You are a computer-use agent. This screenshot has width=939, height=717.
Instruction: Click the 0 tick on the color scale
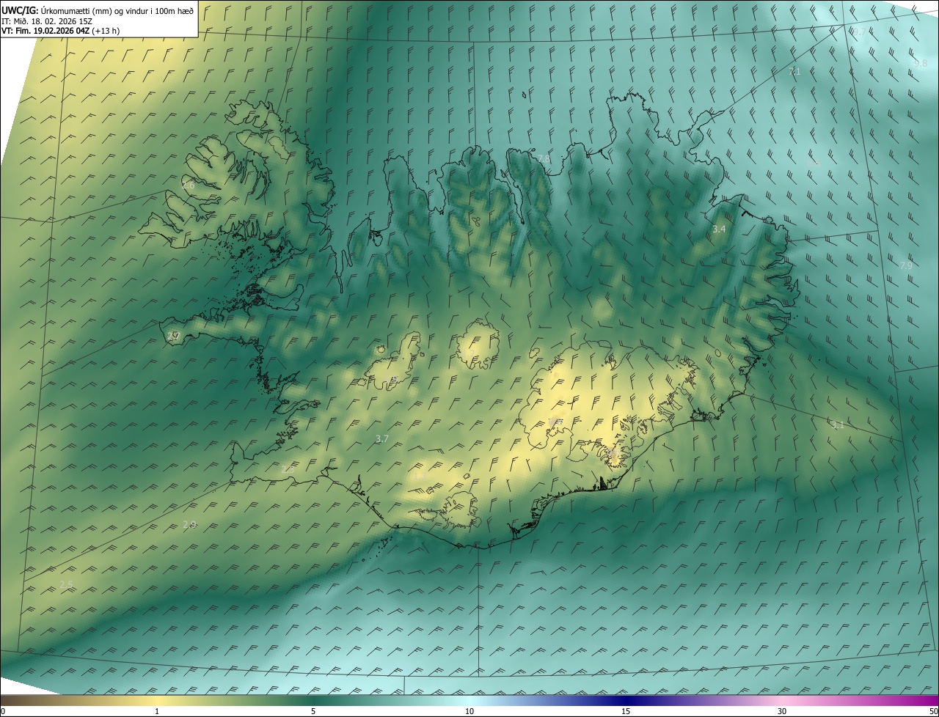click(3, 711)
